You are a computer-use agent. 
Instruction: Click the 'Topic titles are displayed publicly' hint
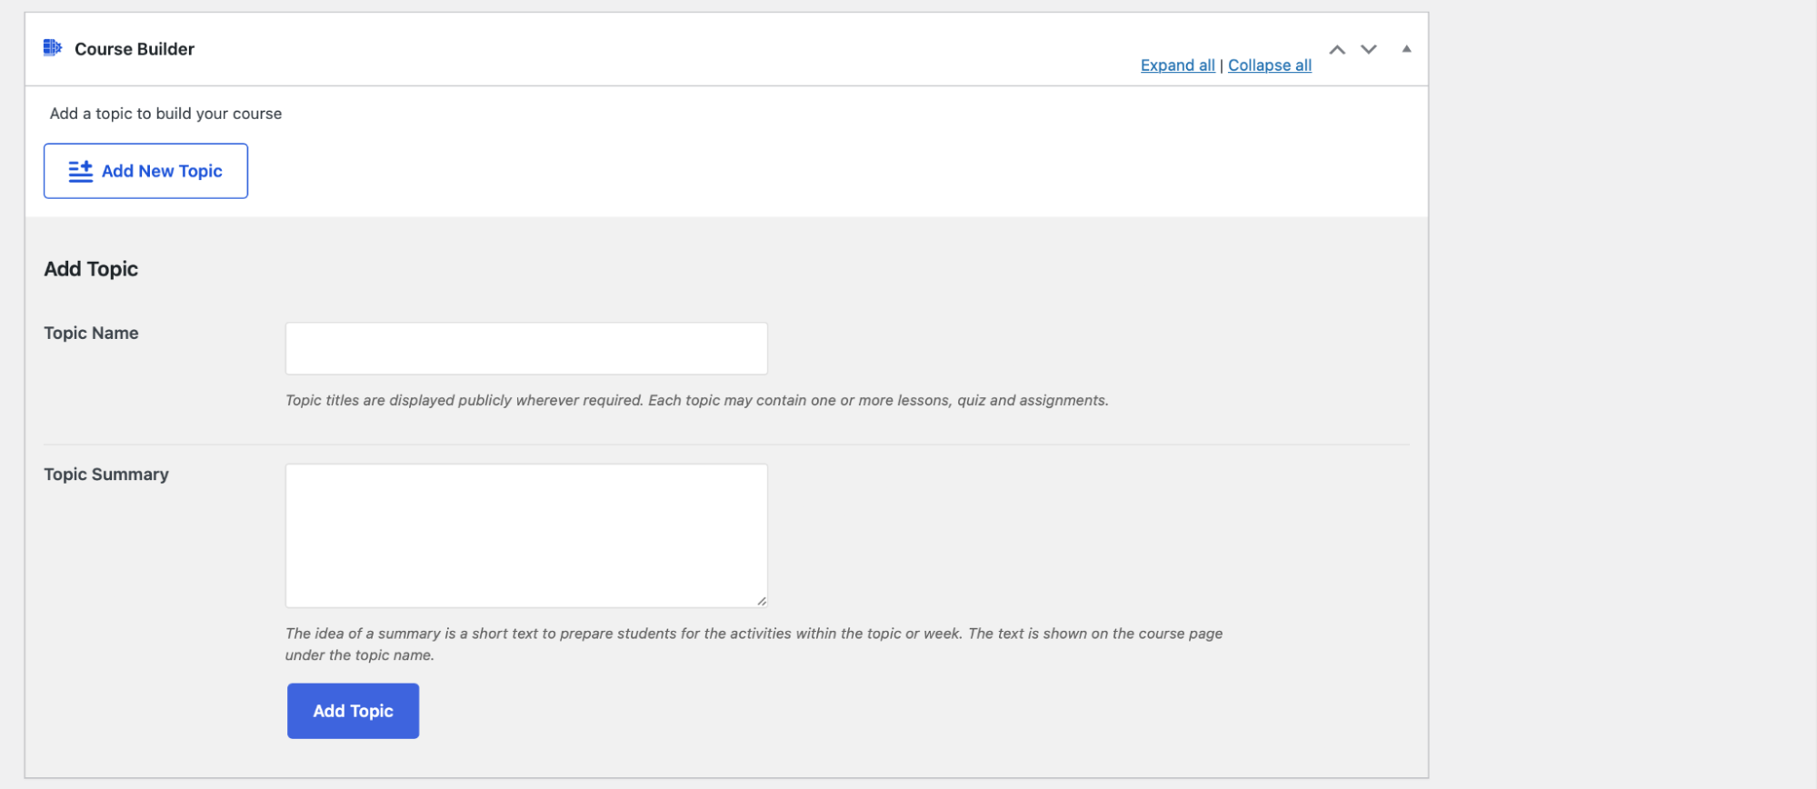click(696, 400)
